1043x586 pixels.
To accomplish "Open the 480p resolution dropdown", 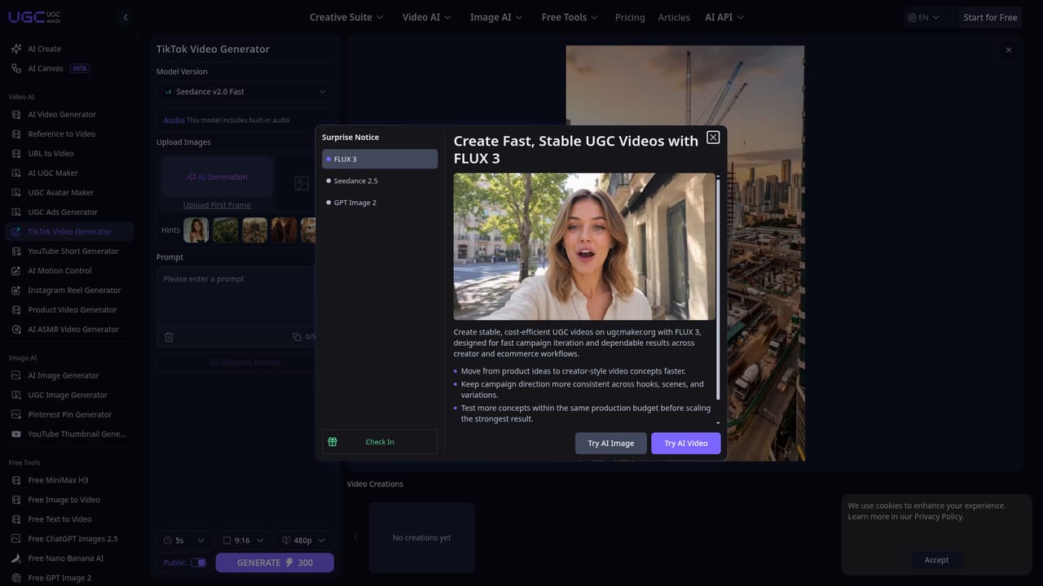I will coord(303,540).
